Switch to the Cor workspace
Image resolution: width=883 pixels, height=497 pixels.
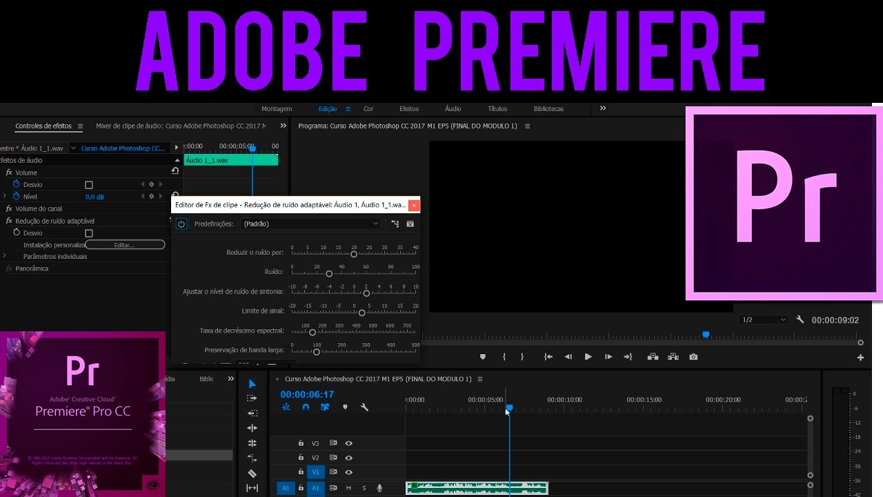pyautogui.click(x=368, y=109)
